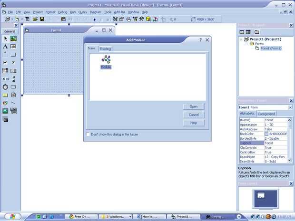Click the Toggle Folders icon in Project Explorer
This screenshot has height=221, width=295.
click(x=257, y=32)
